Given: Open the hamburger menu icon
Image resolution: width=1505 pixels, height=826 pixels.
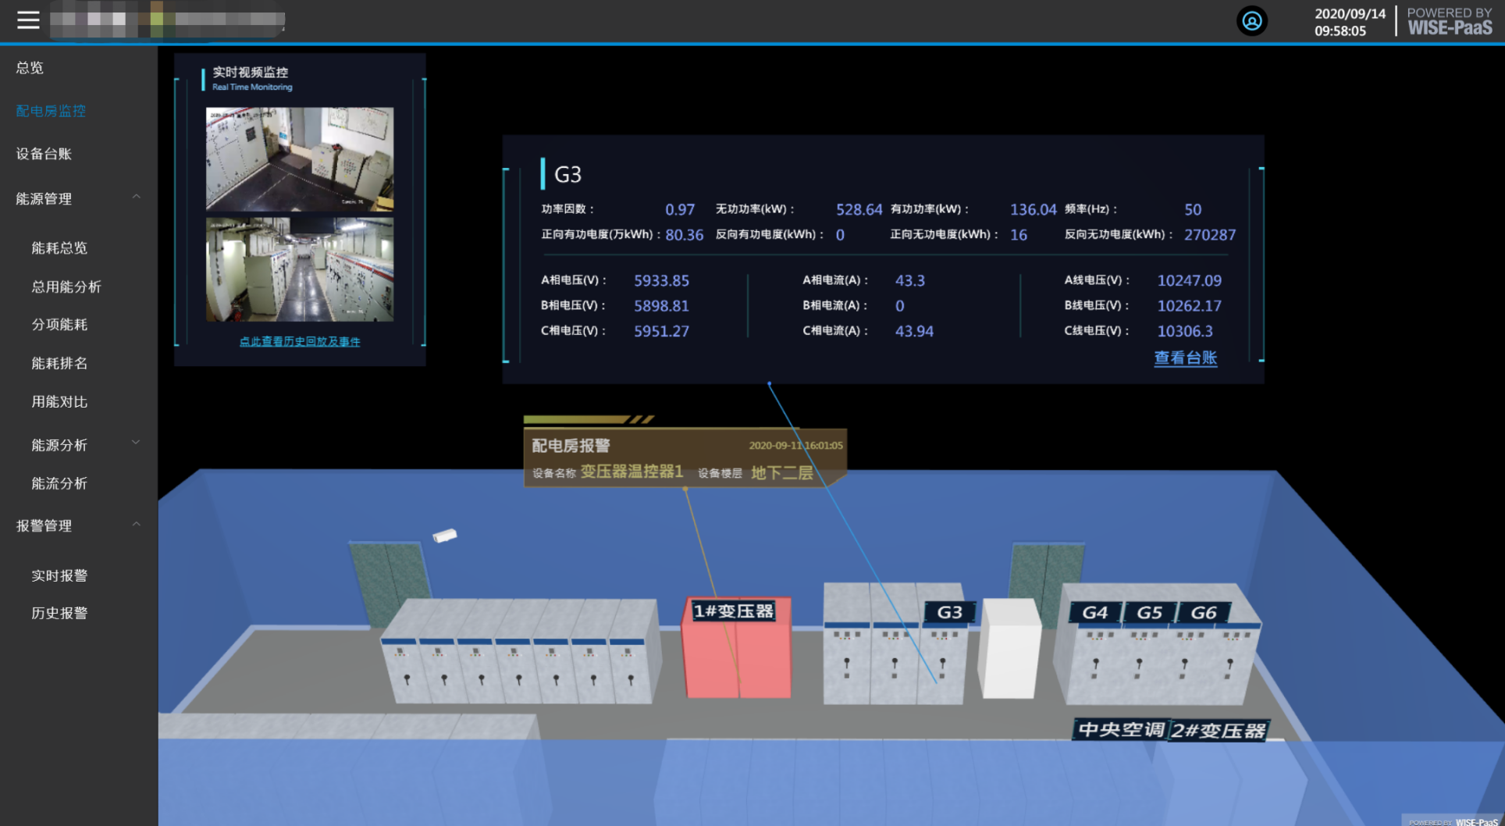Looking at the screenshot, I should pos(28,20).
